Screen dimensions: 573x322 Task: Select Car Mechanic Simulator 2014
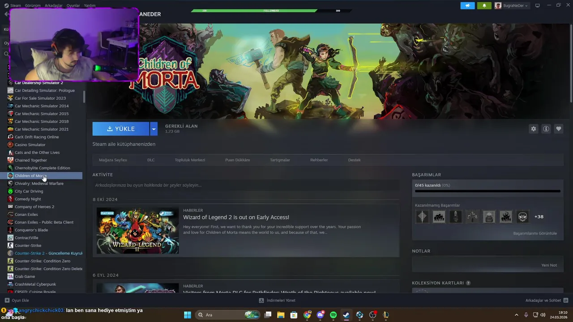pos(42,106)
